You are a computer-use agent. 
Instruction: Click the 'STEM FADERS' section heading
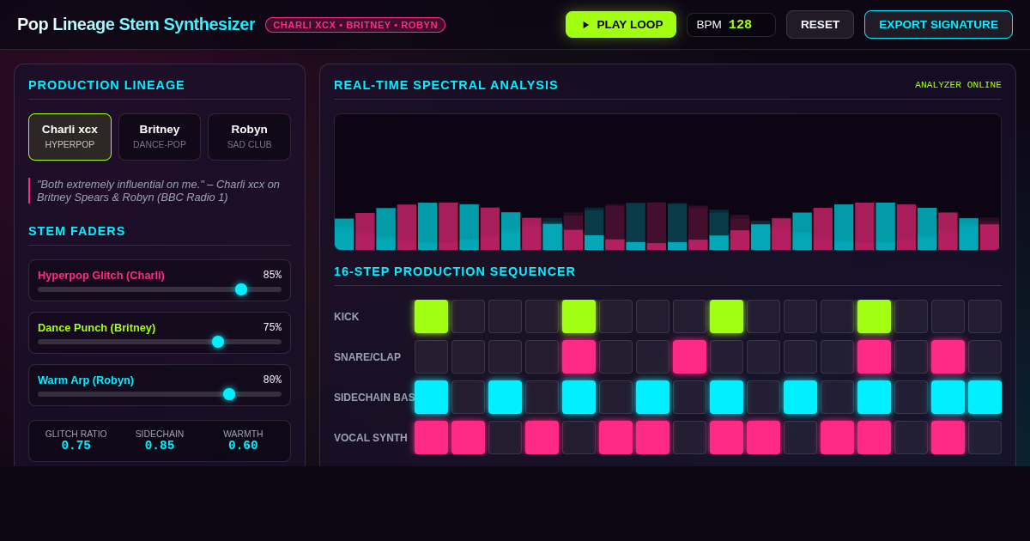point(77,231)
